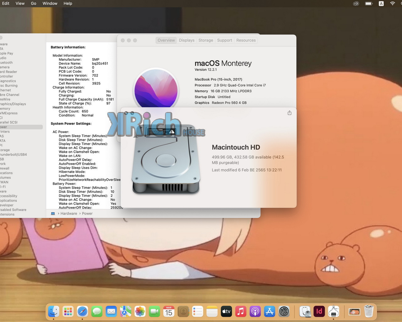This screenshot has height=322, width=402.
Task: Open Podcasts app in the Dock
Action: click(x=255, y=312)
